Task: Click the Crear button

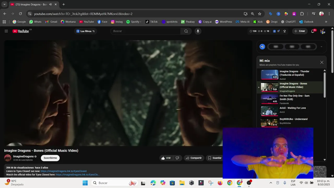Action: pos(300,31)
